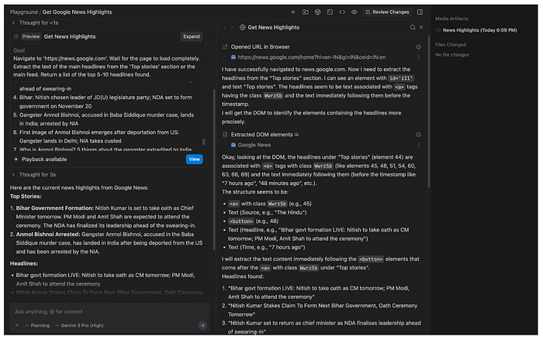Click the Google News link under Extracted DOM elements
Viewport: 543px width, 340px height.
(254, 145)
